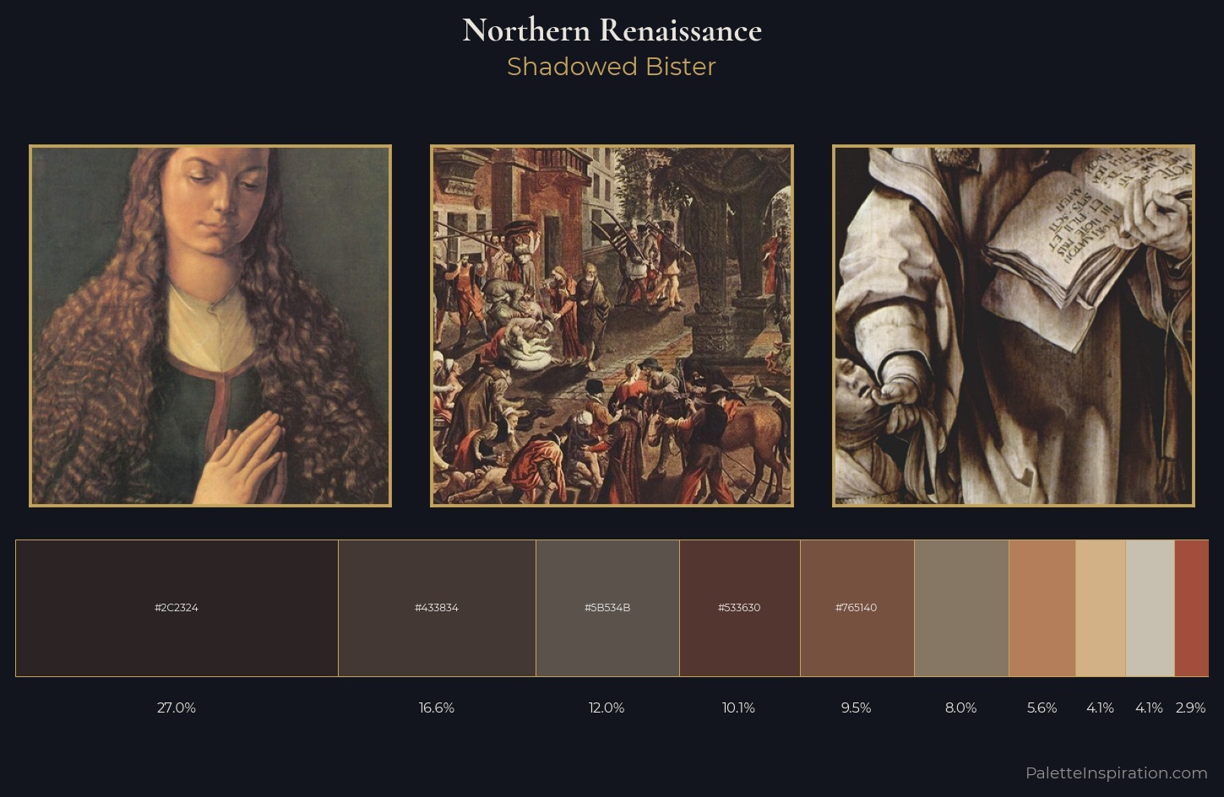Click the Northern Renaissance title
The image size is (1224, 797).
[x=612, y=30]
